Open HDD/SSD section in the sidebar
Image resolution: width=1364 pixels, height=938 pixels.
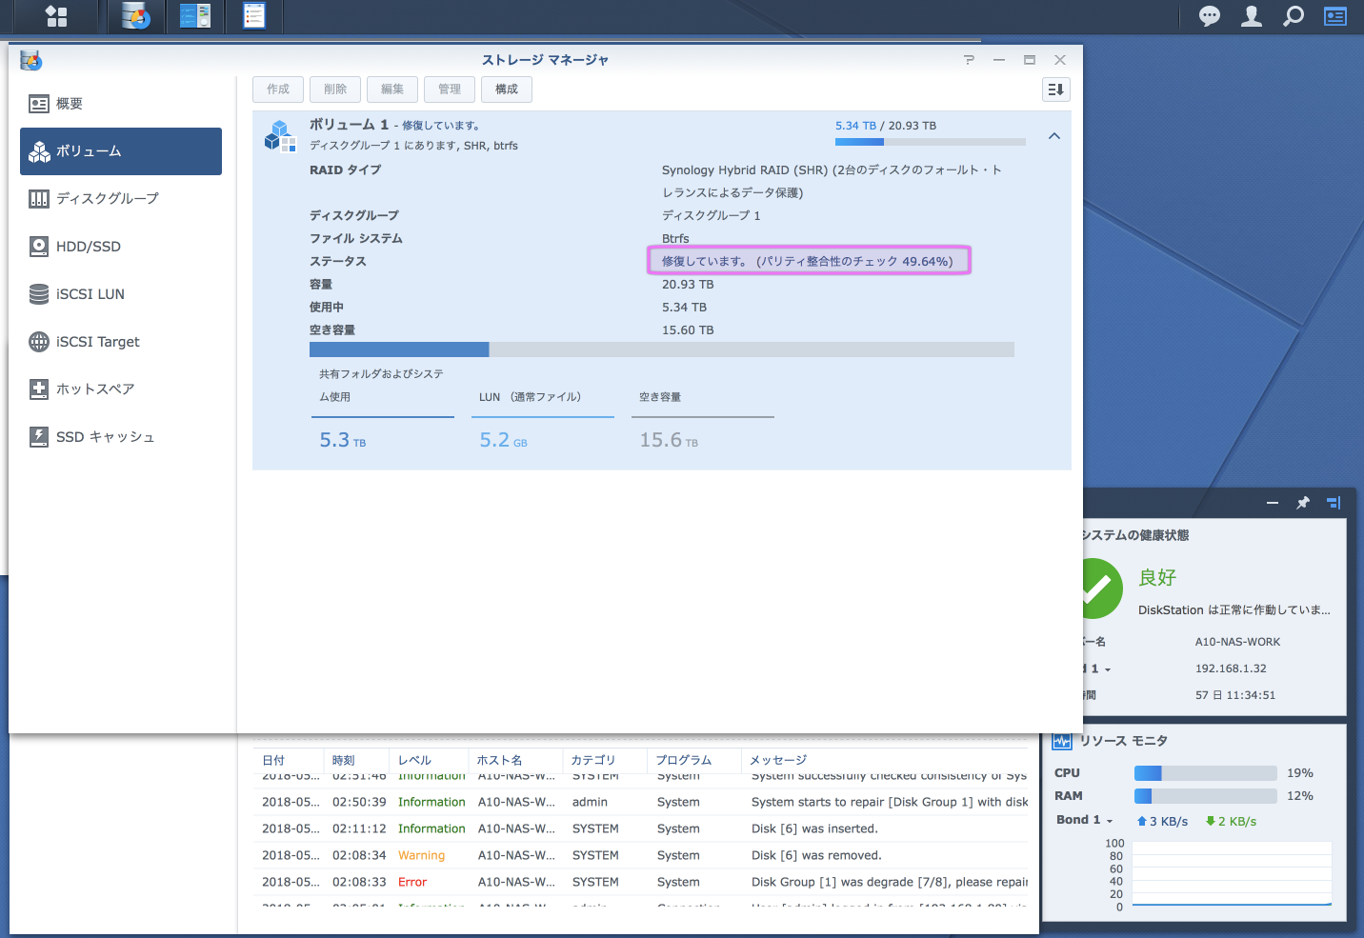click(88, 247)
